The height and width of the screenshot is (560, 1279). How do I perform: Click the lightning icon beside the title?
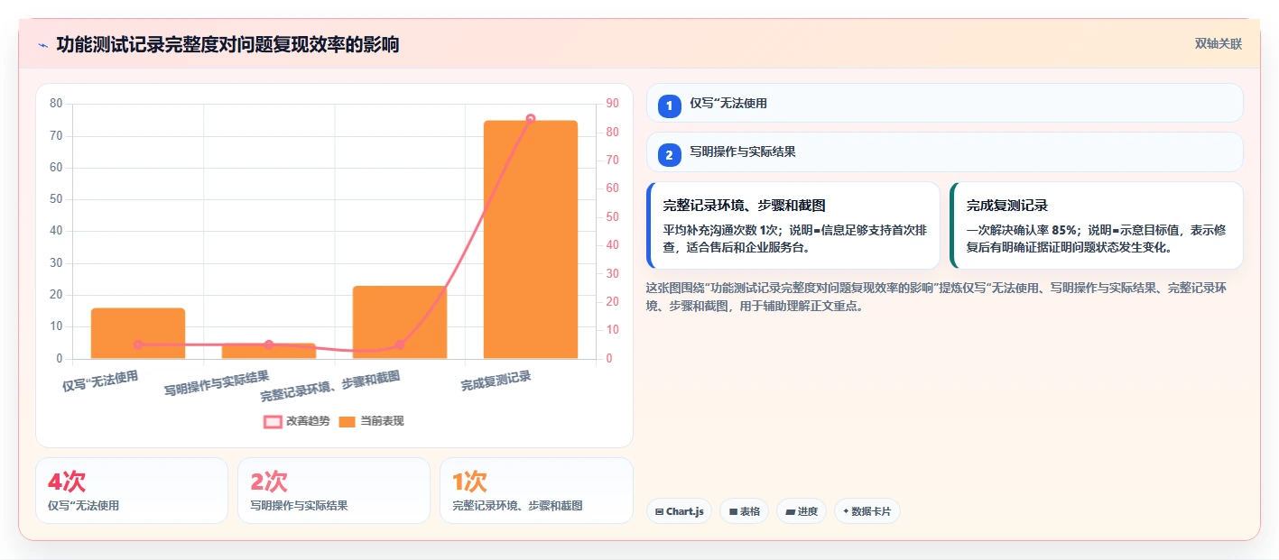click(43, 45)
